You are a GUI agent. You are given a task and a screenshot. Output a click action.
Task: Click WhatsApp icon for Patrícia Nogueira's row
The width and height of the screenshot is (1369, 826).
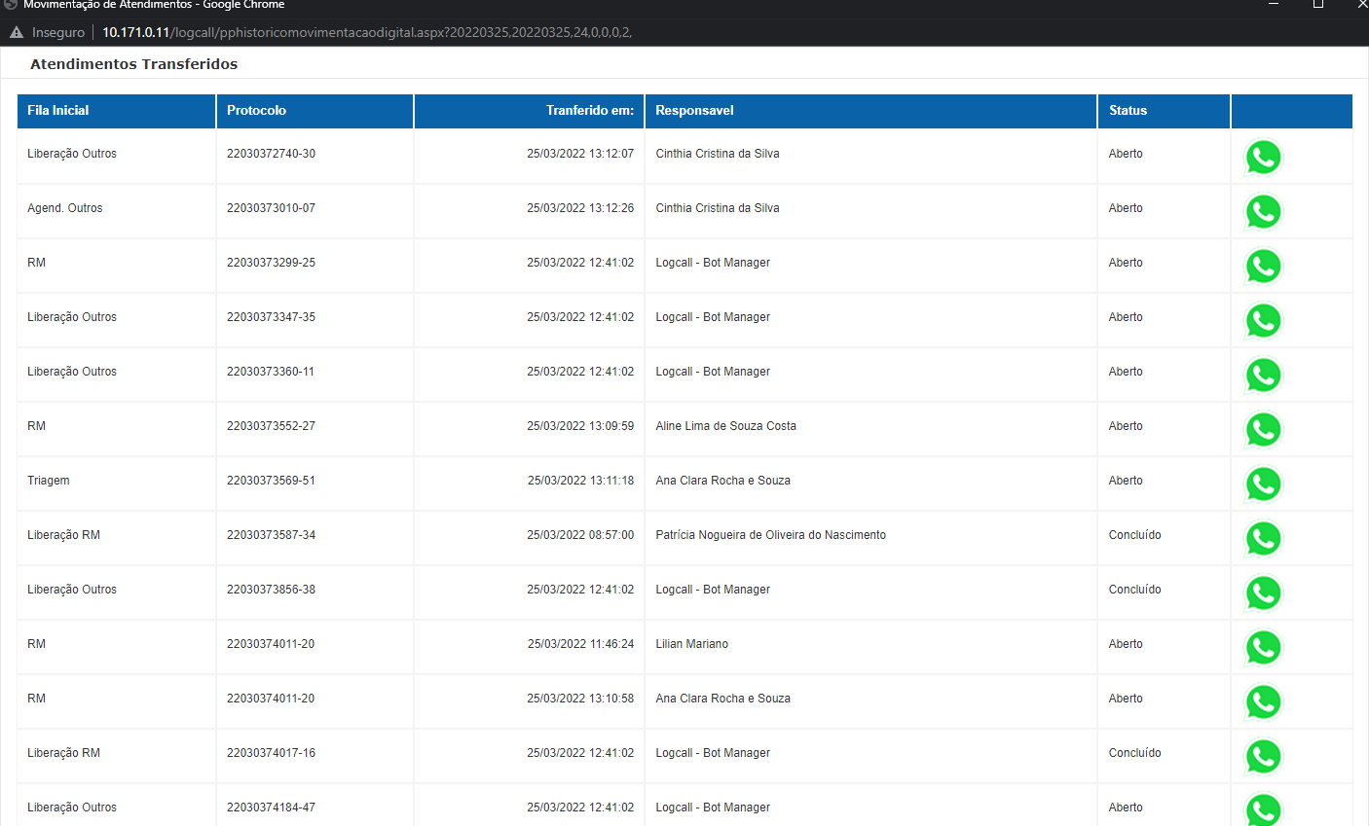[x=1263, y=539]
